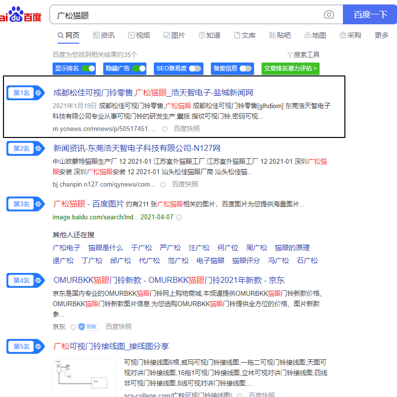This screenshot has height=397, width=397.
Task: Click related search 代广松
Action: pos(149,261)
